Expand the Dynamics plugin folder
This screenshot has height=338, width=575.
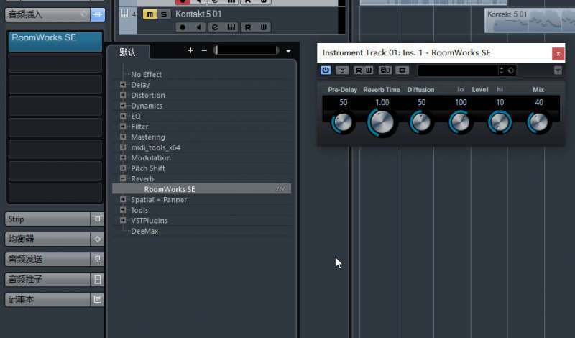point(124,106)
